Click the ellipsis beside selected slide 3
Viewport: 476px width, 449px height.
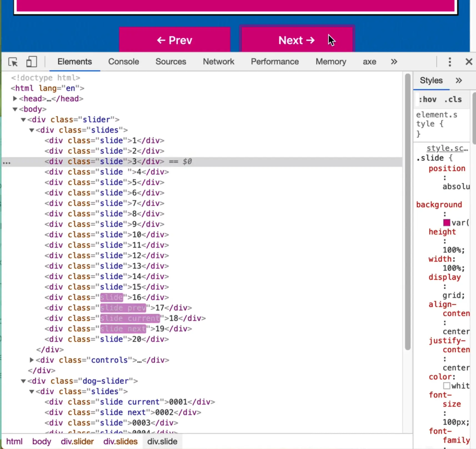(7, 162)
